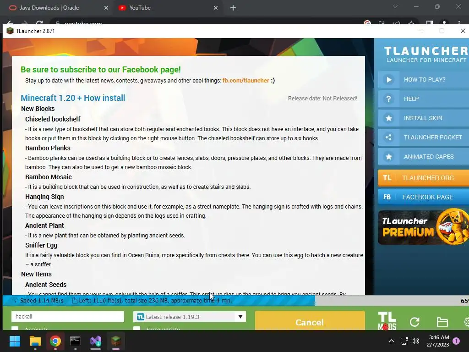This screenshot has width=469, height=352.
Task: Open the terminal app in taskbar
Action: click(x=76, y=341)
